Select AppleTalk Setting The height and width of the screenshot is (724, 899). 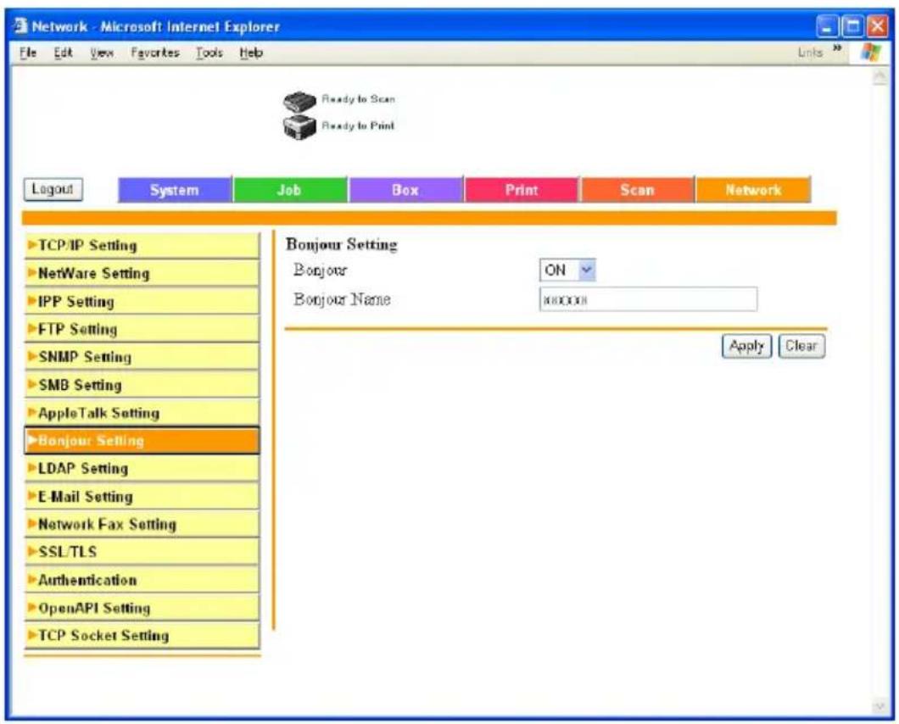(x=142, y=413)
